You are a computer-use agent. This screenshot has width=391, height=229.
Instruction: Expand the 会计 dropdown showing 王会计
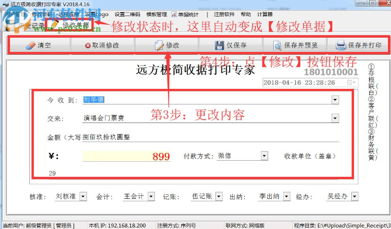(x=151, y=196)
